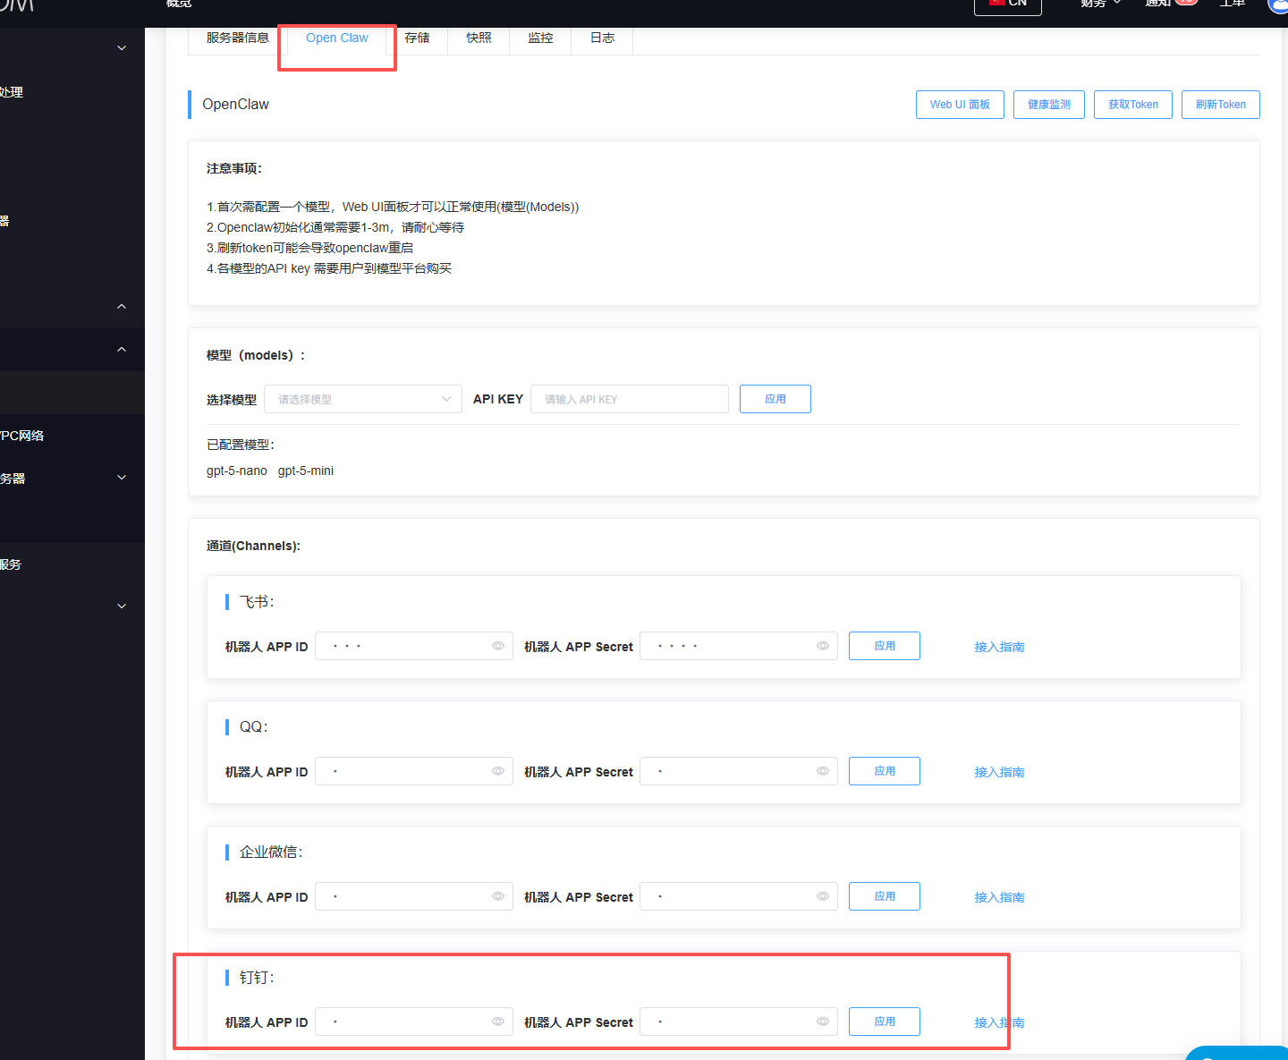Open the 选择模型 model dropdown

pyautogui.click(x=362, y=399)
